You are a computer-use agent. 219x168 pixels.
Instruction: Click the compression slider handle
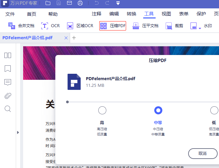[x=67, y=102]
